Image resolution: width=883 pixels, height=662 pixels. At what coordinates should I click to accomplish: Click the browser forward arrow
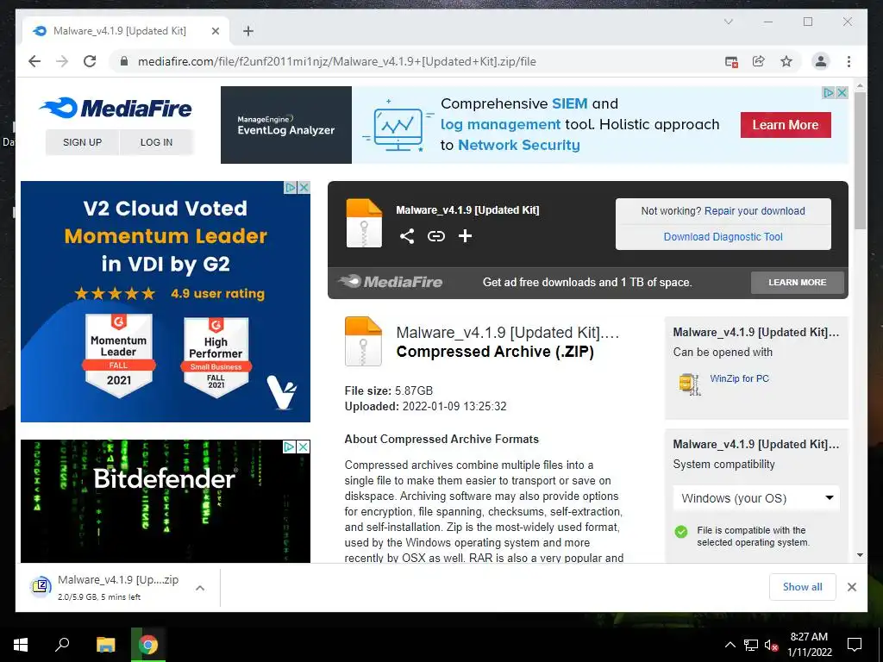[62, 61]
